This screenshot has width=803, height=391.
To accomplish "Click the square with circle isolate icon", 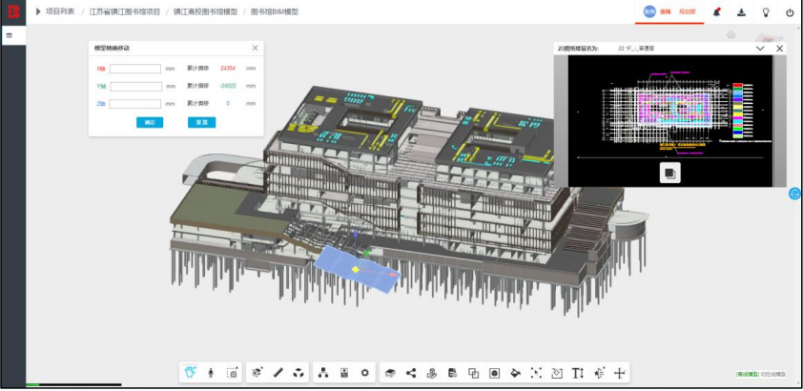I will 494,373.
